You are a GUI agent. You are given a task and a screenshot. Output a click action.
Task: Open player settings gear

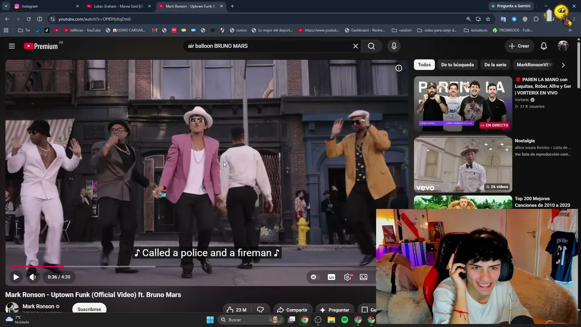tap(348, 277)
